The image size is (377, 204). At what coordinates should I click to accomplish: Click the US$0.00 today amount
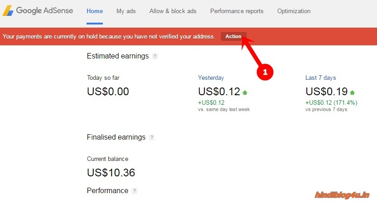click(x=108, y=92)
